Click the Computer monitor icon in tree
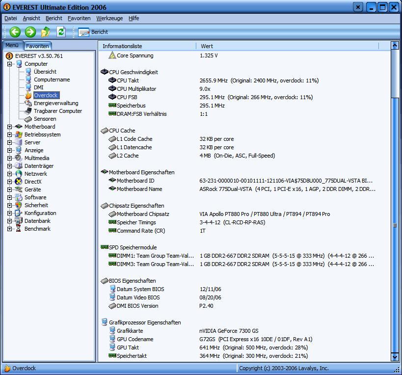The height and width of the screenshot is (375, 402). click(x=19, y=64)
